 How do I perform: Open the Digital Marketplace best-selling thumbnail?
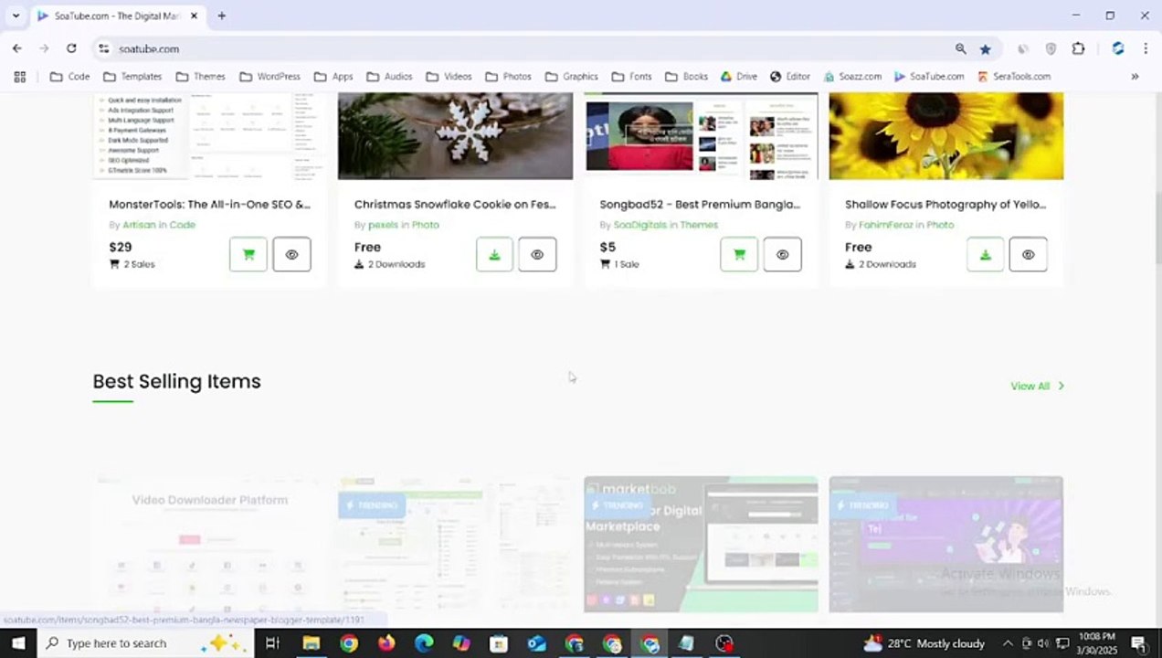pyautogui.click(x=701, y=544)
